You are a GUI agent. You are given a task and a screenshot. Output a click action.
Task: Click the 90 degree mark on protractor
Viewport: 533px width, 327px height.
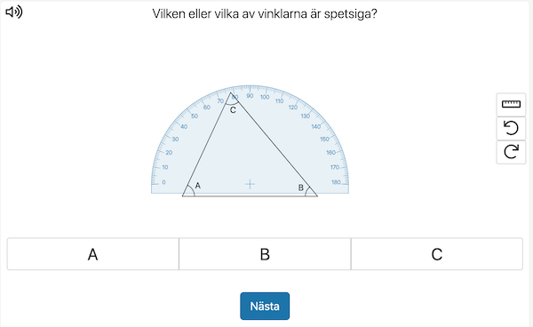tap(250, 96)
